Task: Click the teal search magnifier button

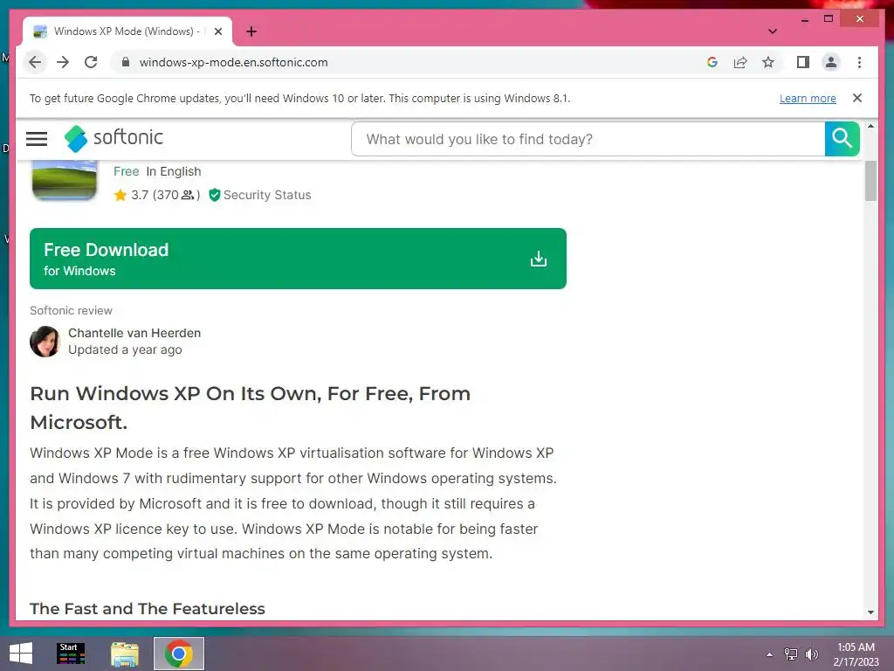Action: [x=842, y=139]
